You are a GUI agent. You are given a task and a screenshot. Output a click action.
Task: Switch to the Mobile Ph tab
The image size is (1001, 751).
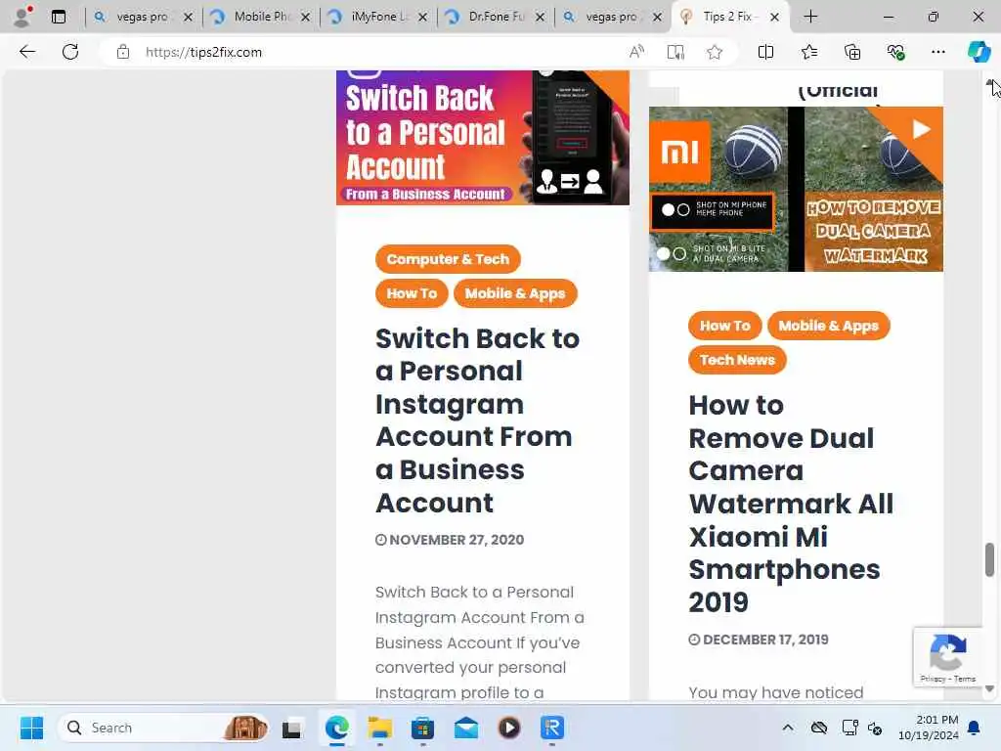(260, 17)
